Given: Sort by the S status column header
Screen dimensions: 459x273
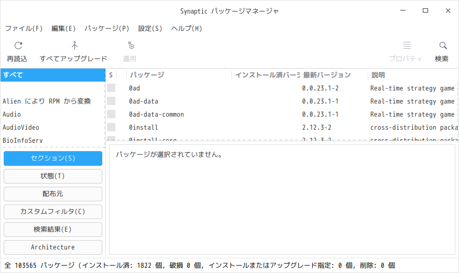Looking at the screenshot, I should pos(111,75).
